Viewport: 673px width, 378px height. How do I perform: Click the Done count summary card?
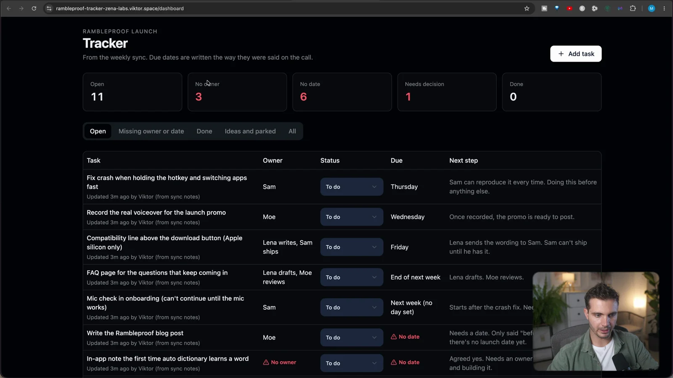click(552, 92)
